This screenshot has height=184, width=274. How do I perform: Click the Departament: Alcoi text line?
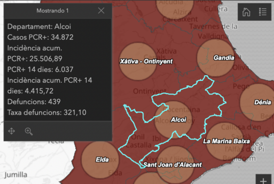tap(39, 27)
